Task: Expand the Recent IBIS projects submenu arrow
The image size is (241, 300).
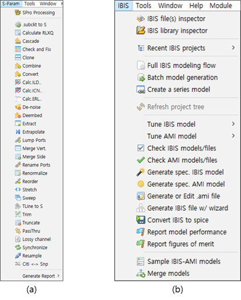Action: [233, 48]
